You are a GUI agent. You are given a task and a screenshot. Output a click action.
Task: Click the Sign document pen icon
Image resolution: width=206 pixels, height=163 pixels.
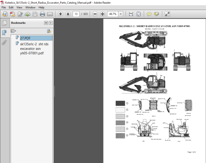(x=20, y=14)
